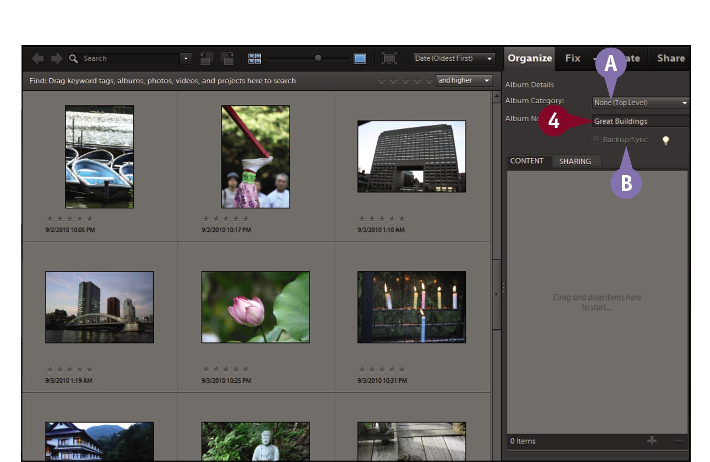Select the people with red pole thumbnail

click(x=256, y=157)
